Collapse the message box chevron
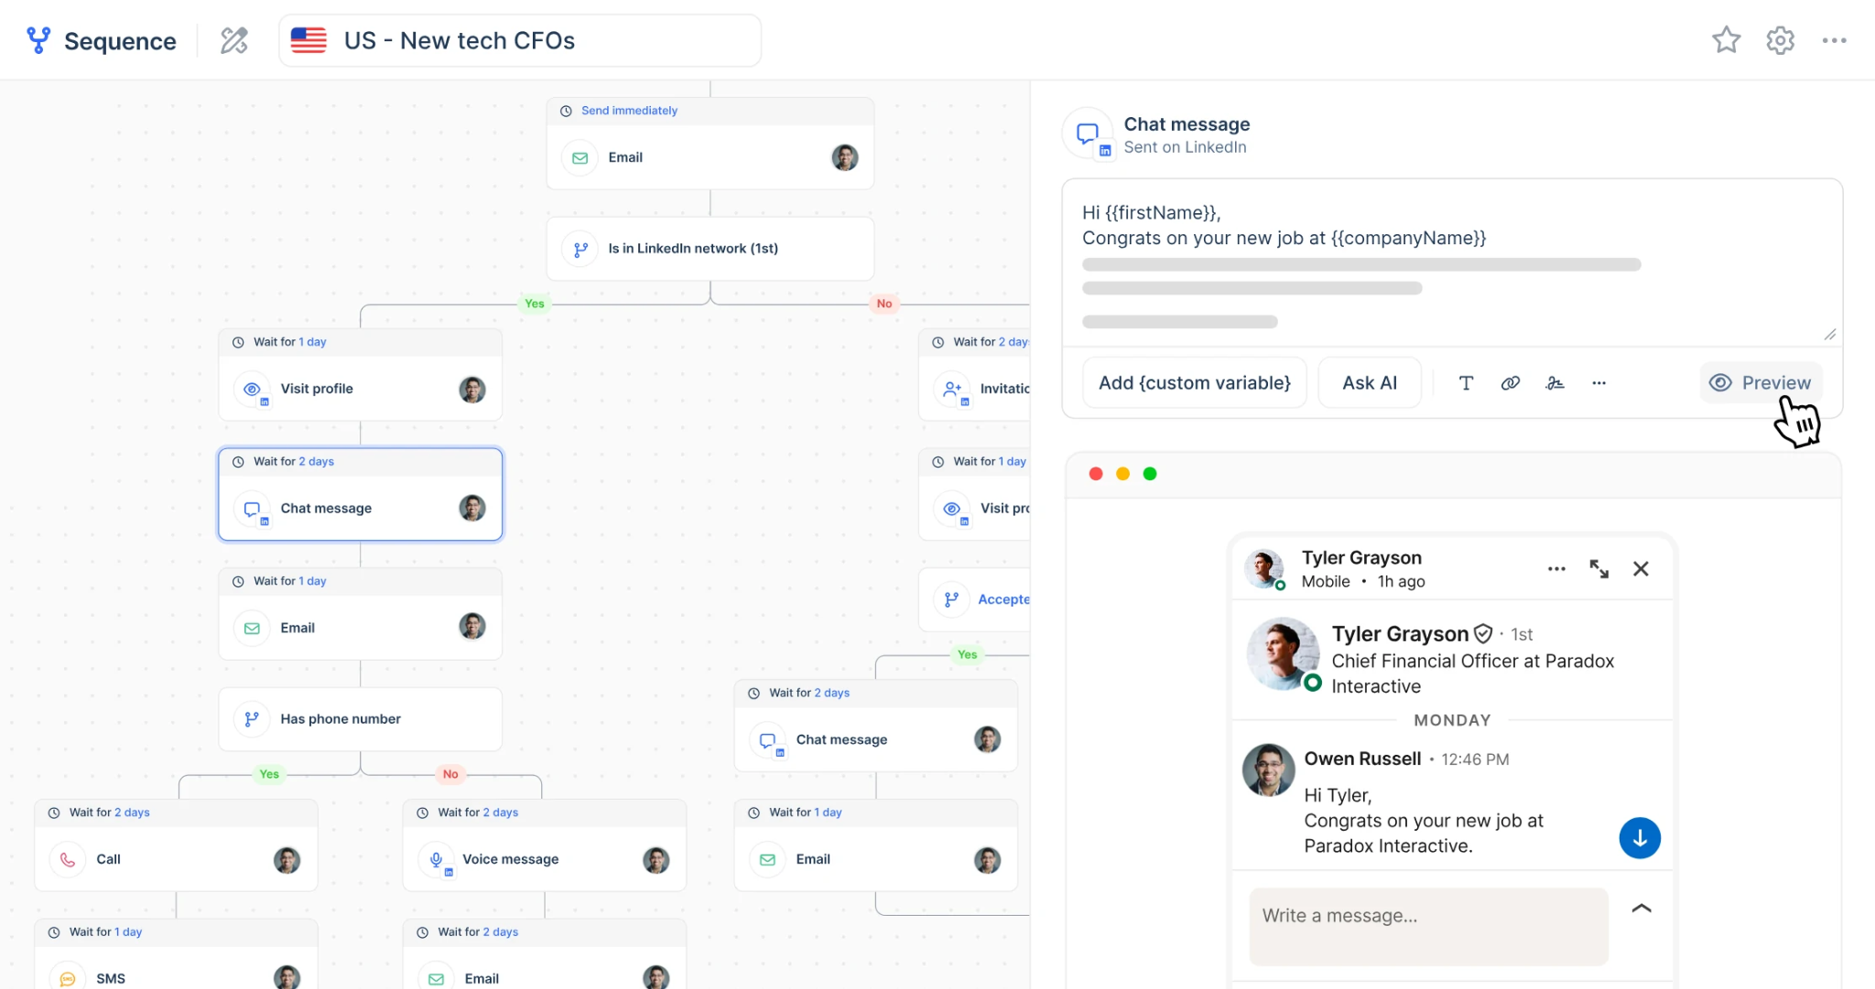The height and width of the screenshot is (989, 1875). 1642,908
